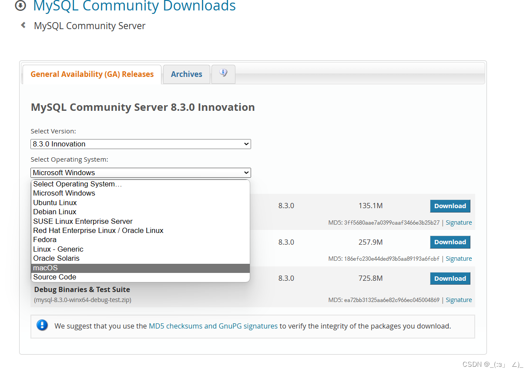Click the MySQL Community Downloads heading
Viewport: 530px width, 372px height.
(x=134, y=6)
